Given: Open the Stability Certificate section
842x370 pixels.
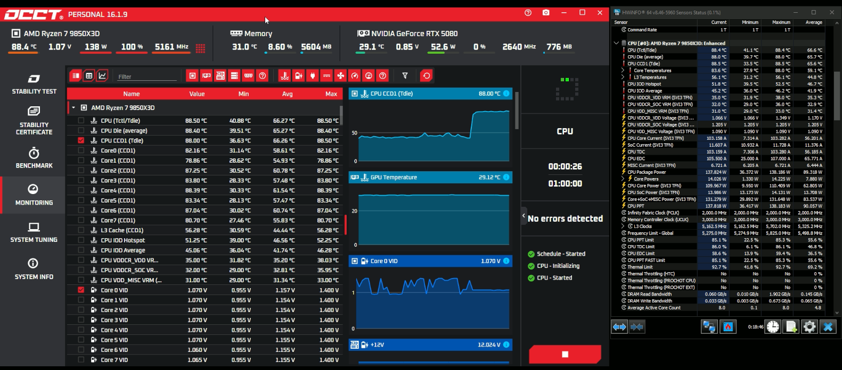Looking at the screenshot, I should [x=34, y=121].
